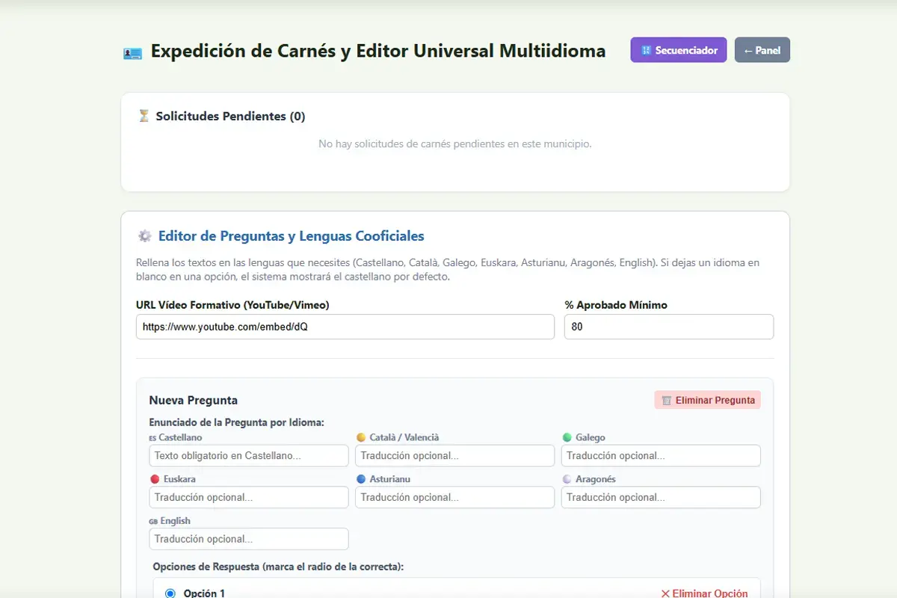Click the Galego translation field
Image resolution: width=897 pixels, height=598 pixels.
click(x=661, y=455)
